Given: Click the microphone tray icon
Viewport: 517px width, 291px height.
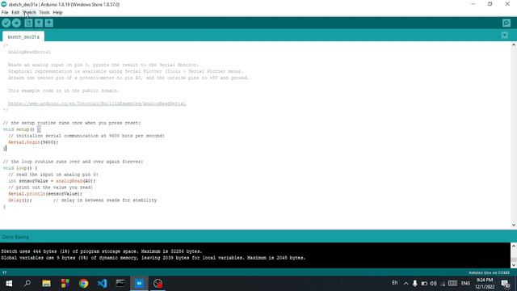Looking at the screenshot, I should pos(414,284).
